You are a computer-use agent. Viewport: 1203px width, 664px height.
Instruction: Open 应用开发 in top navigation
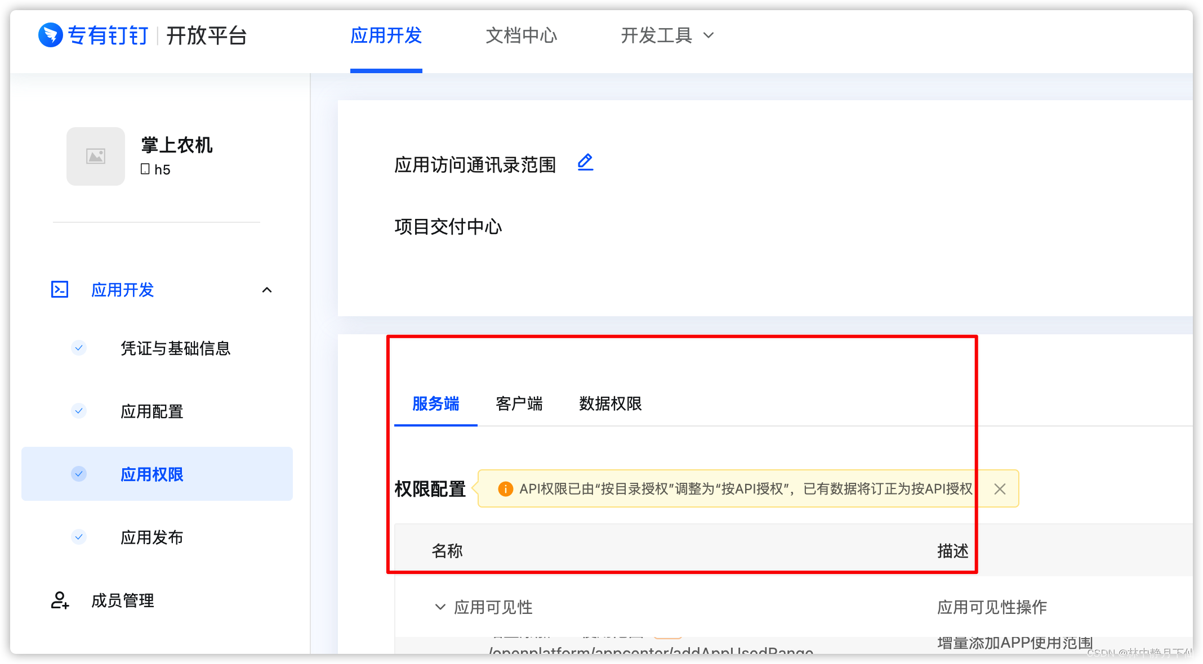pyautogui.click(x=385, y=34)
